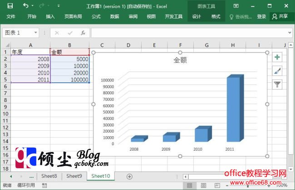
Task: Click horizontal scrollbar left arrow
Action: [x=186, y=176]
